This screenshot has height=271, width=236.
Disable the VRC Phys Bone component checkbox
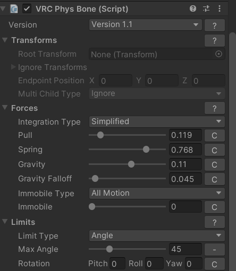click(27, 9)
